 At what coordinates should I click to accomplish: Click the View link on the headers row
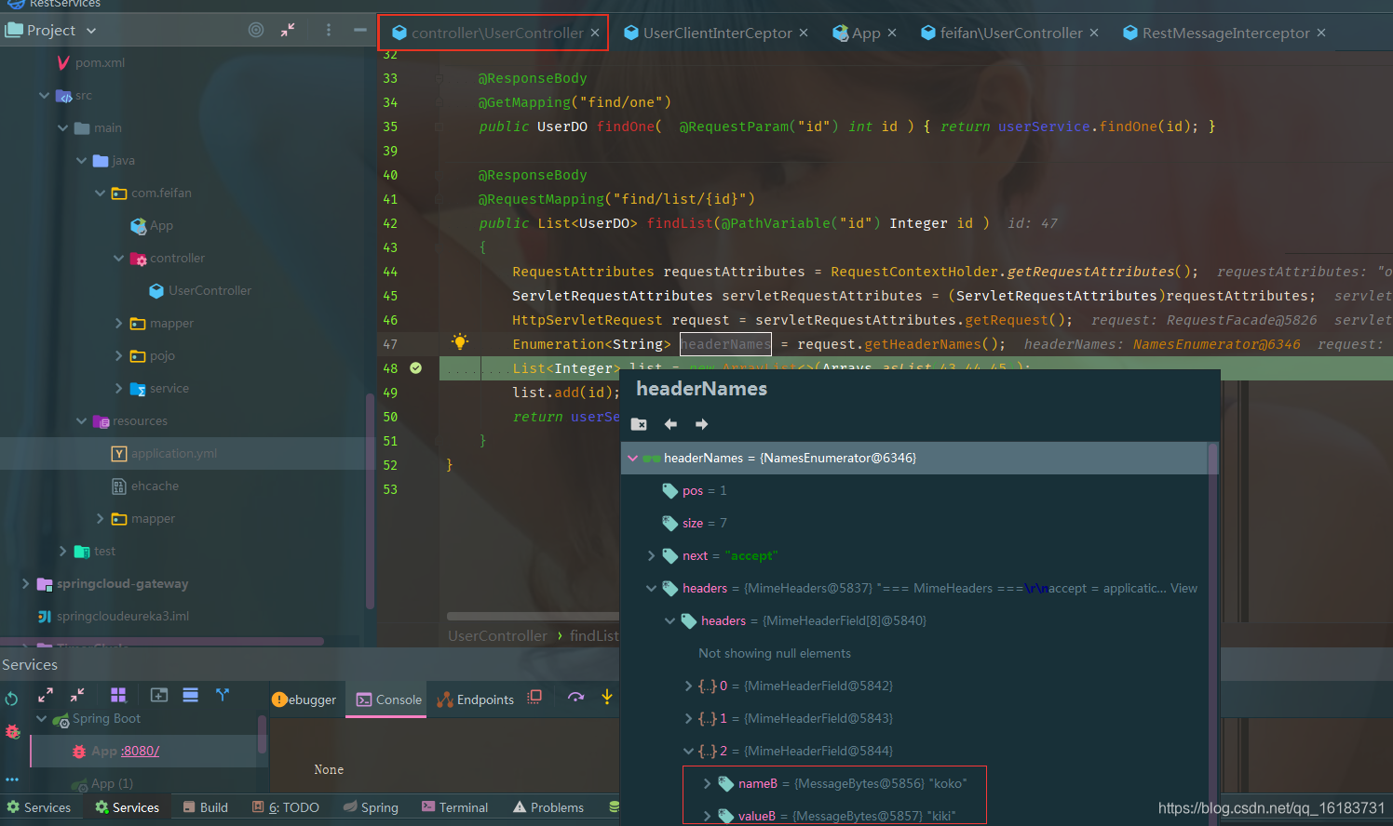(x=1183, y=588)
